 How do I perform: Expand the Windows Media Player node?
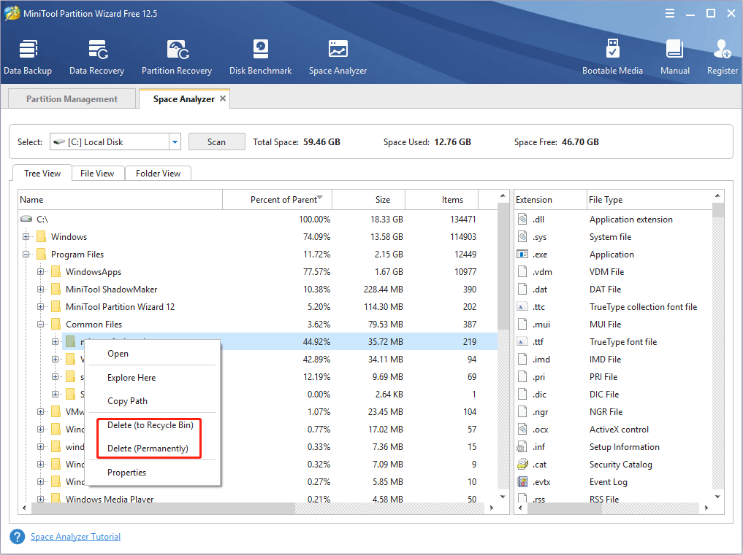pos(41,499)
